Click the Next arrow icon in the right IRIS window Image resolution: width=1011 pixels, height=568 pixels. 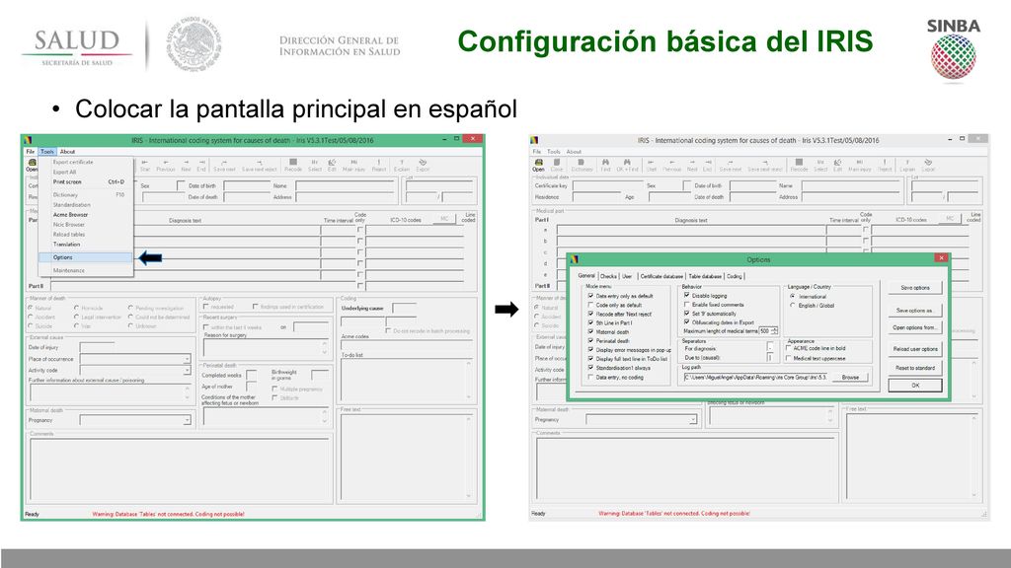tap(692, 165)
